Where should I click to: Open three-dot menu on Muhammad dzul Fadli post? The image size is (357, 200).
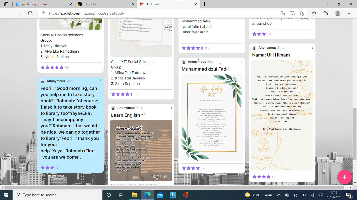tap(242, 61)
